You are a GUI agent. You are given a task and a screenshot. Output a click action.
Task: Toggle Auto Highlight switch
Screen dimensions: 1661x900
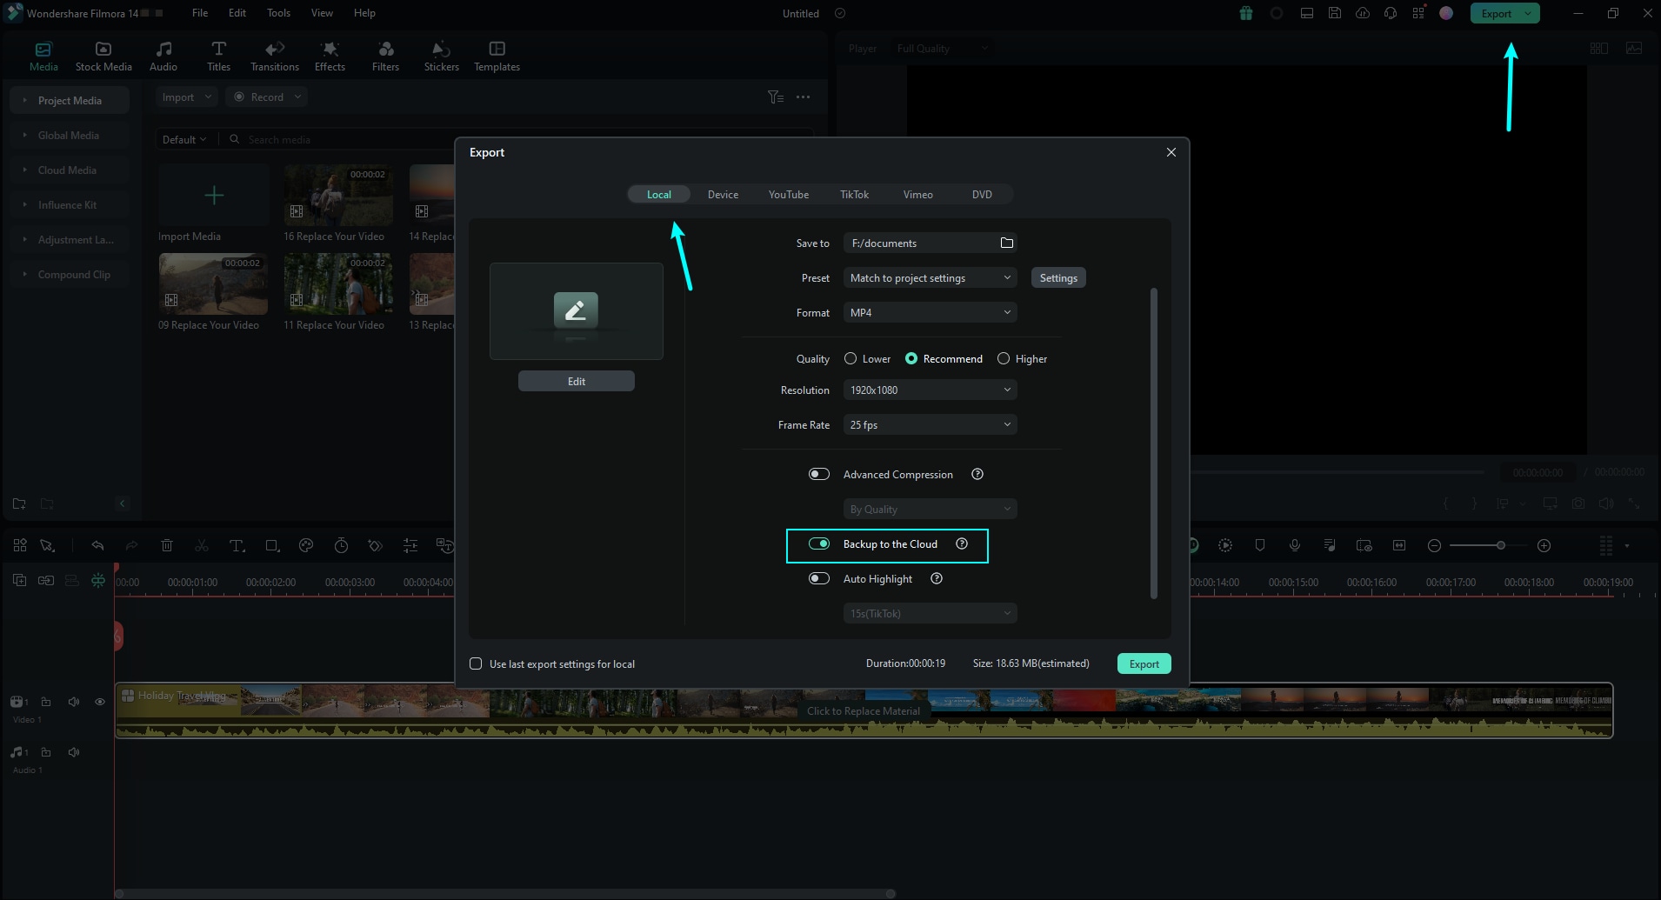(x=819, y=578)
